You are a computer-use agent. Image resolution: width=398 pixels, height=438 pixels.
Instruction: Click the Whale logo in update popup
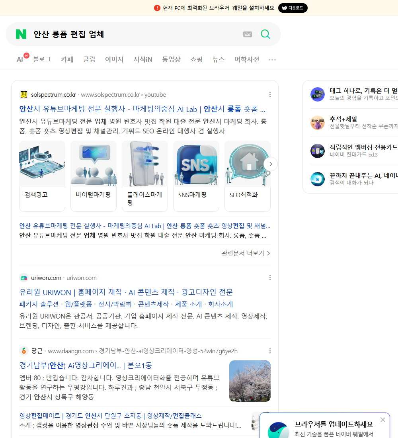[278, 430]
